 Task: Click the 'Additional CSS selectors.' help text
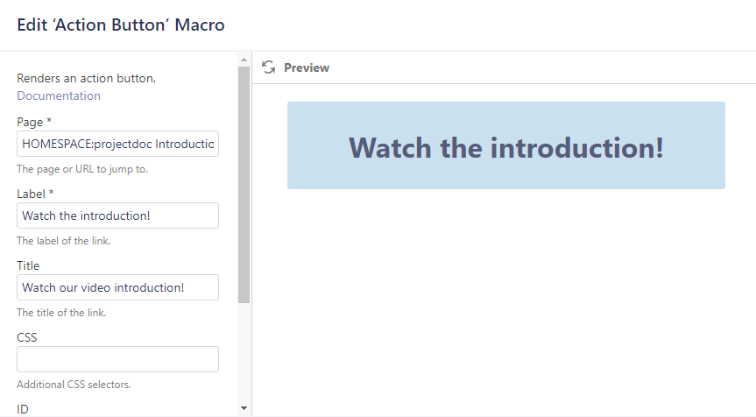(x=74, y=385)
